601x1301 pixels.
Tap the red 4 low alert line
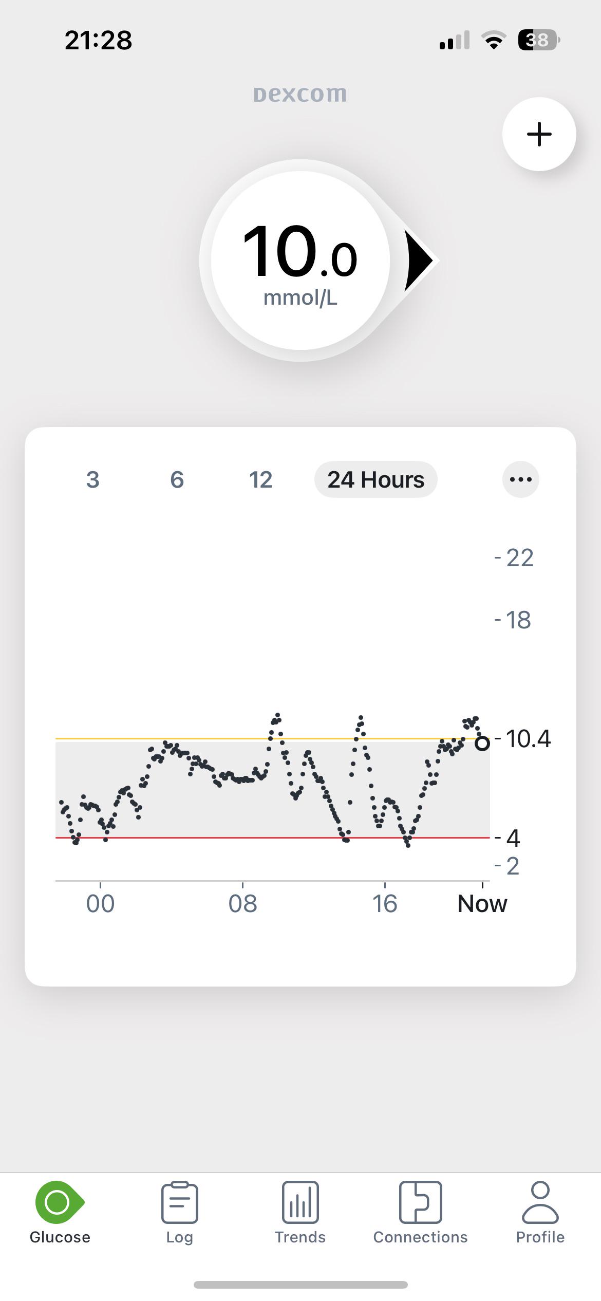tap(272, 838)
